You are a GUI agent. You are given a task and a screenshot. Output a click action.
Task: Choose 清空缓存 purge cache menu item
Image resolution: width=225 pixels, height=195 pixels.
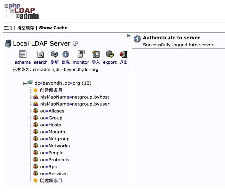[26, 28]
